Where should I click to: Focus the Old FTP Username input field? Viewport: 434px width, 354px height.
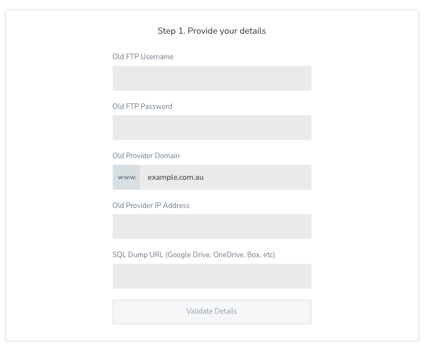point(211,78)
